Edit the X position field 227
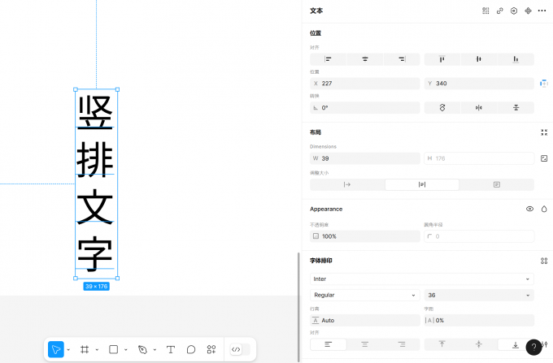Screen dimensions: 553x363 364,84
